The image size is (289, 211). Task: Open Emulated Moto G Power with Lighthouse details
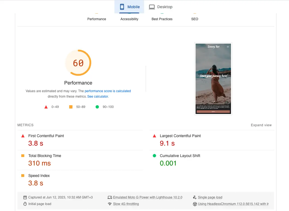tap(148, 197)
